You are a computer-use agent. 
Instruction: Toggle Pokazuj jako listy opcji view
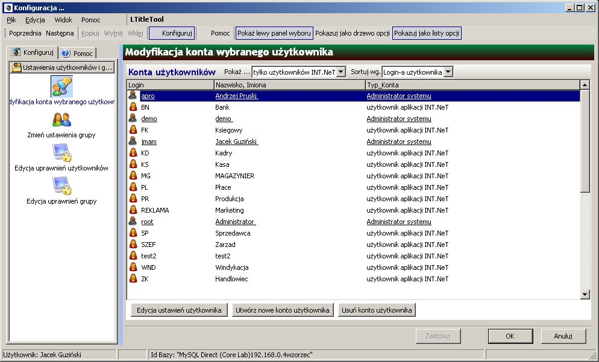(427, 33)
